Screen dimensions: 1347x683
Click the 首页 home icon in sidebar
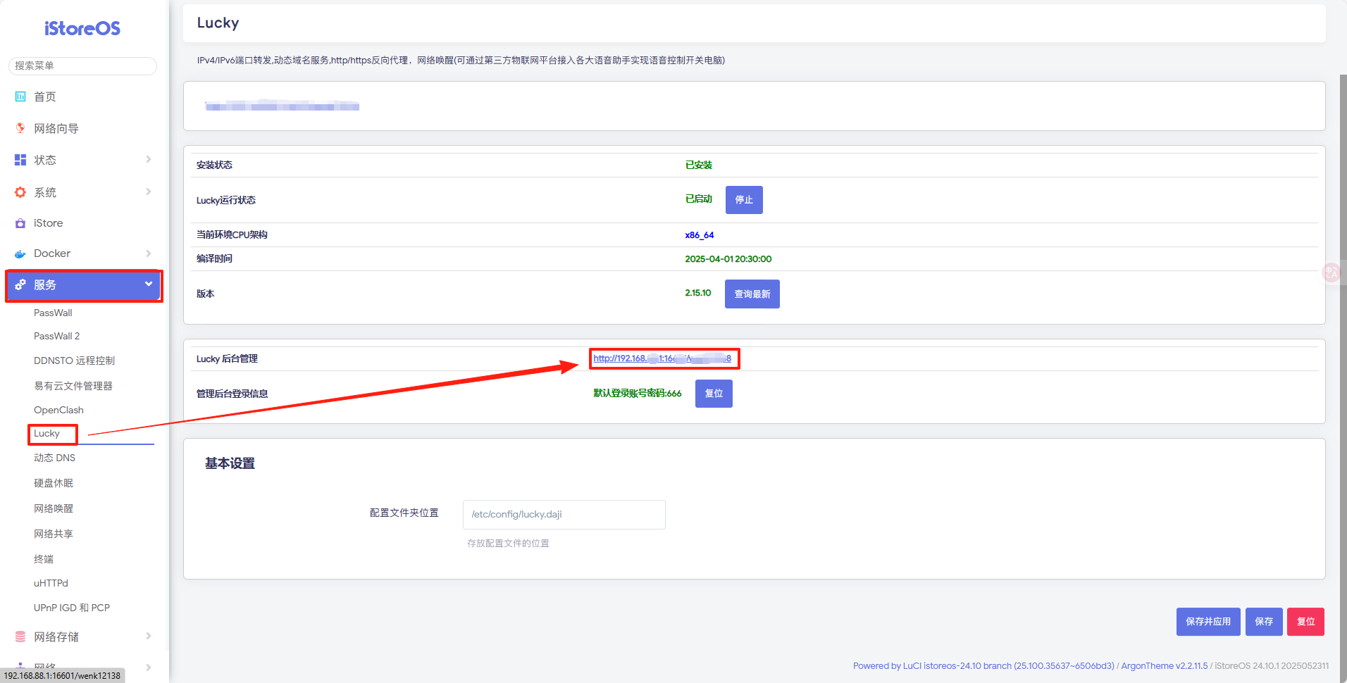20,96
